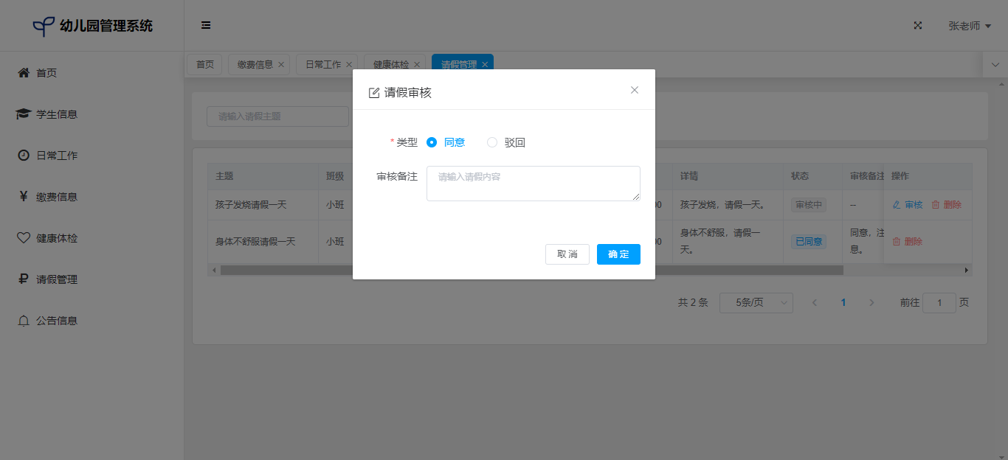
Task: Click the table's horizontal scrollbar
Action: tap(531, 271)
